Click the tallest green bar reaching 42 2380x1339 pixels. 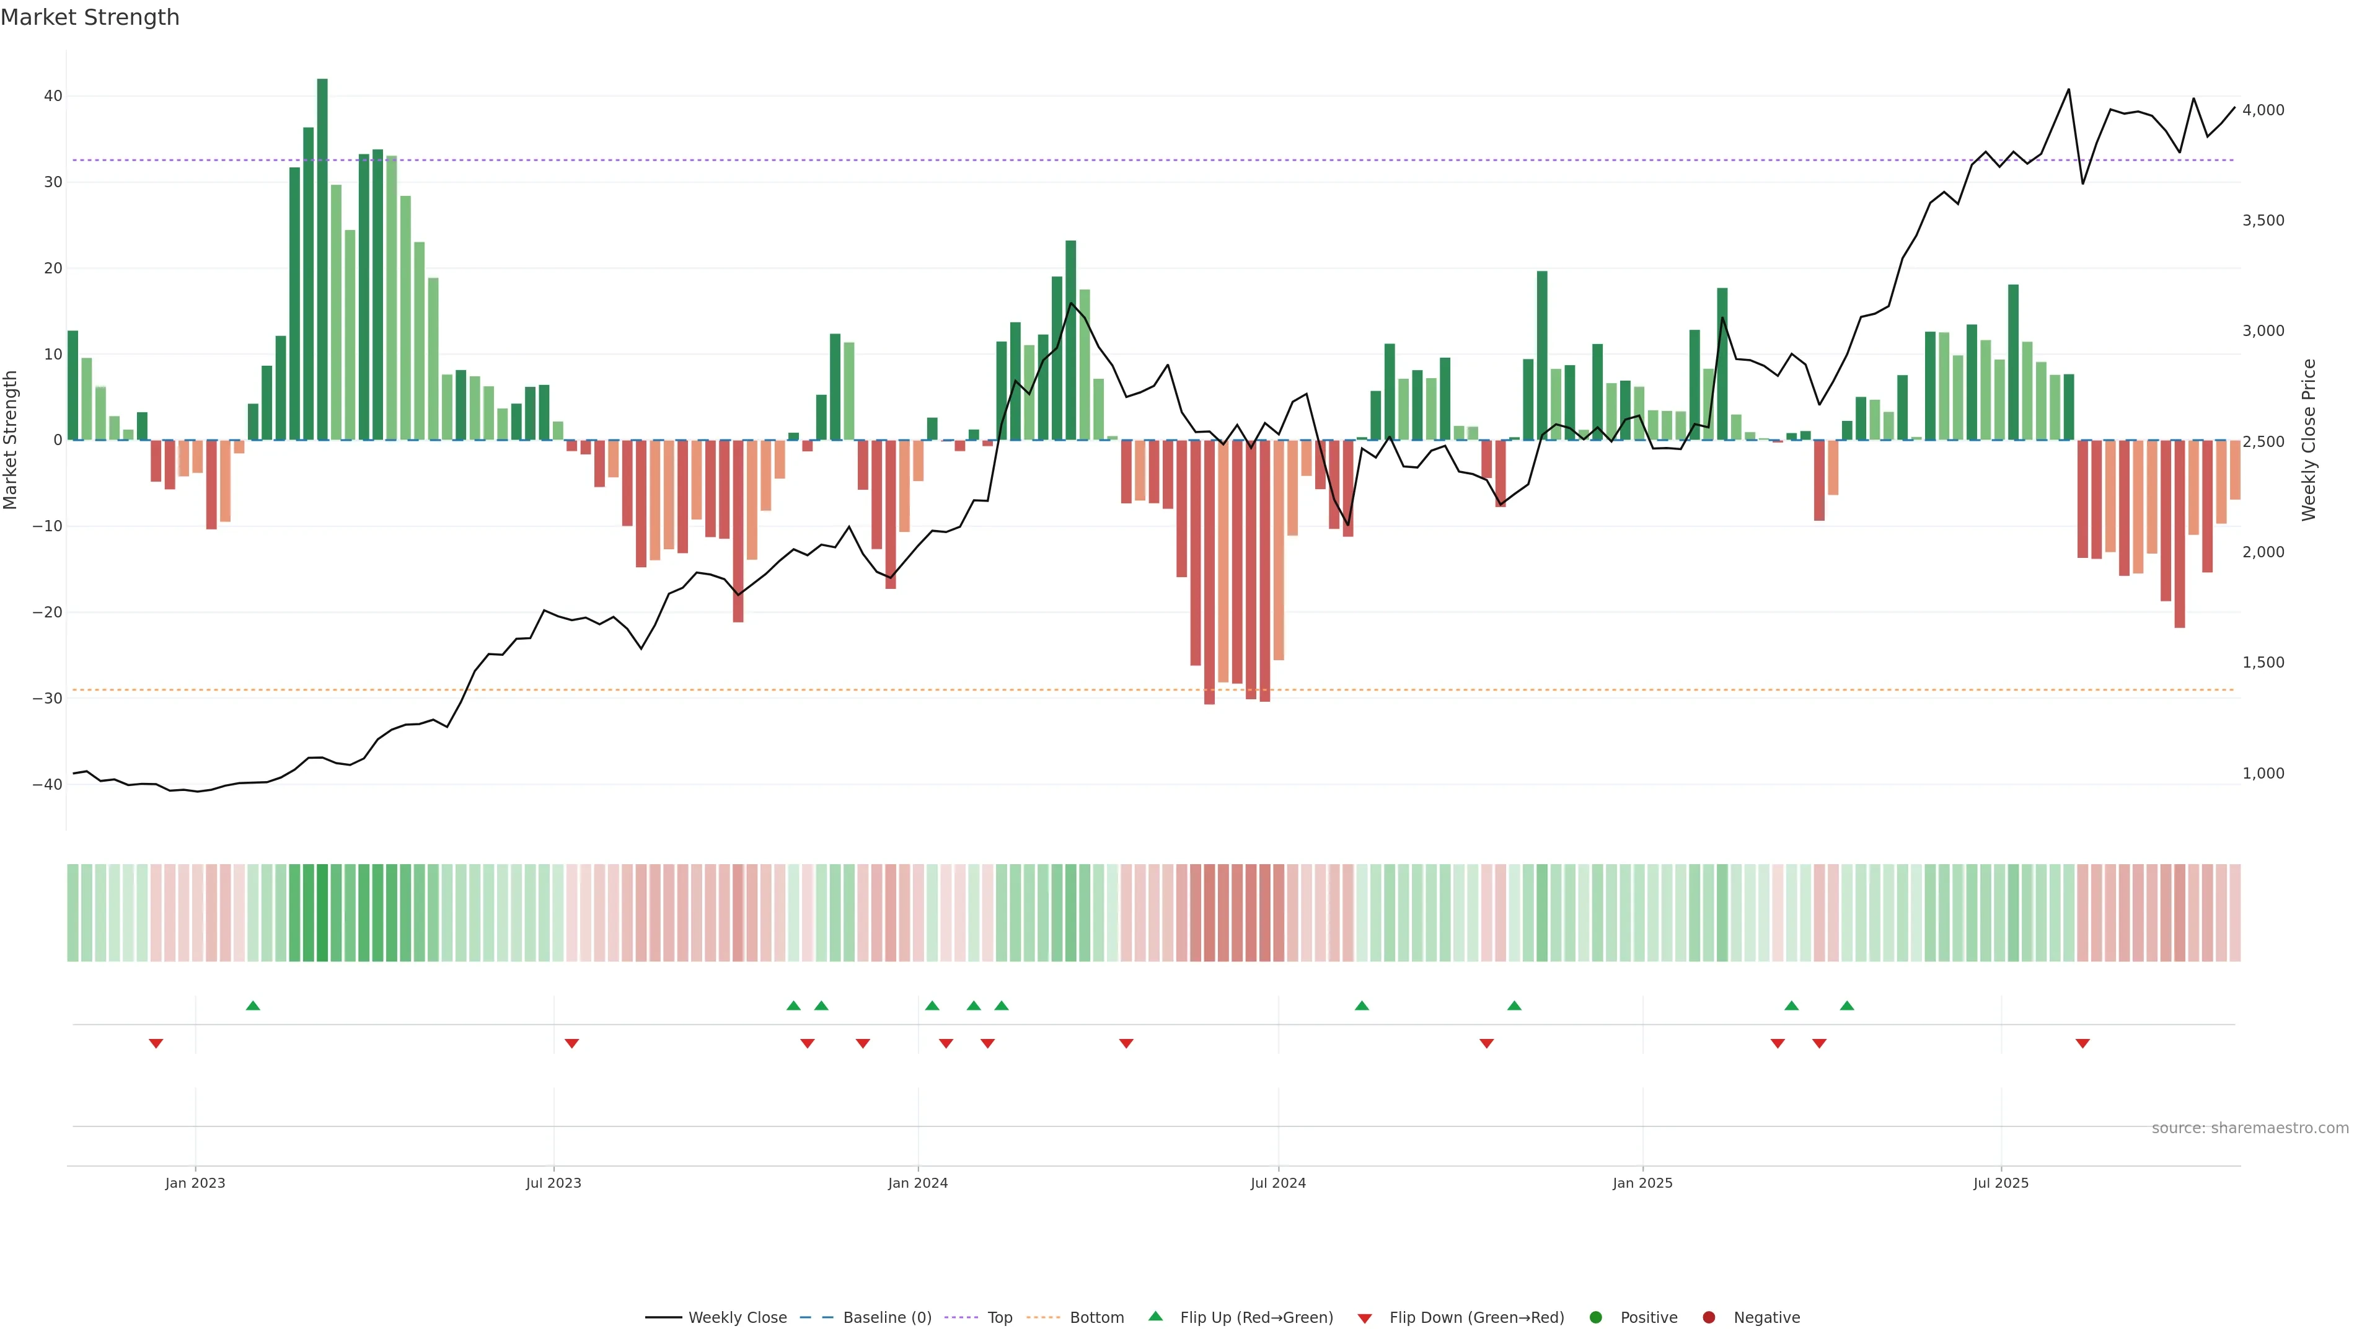coord(322,259)
